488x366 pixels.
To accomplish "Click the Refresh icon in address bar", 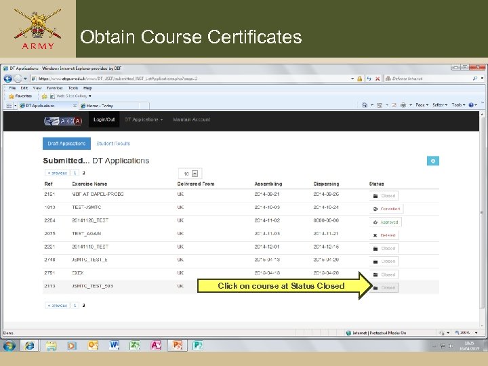I will [369, 79].
